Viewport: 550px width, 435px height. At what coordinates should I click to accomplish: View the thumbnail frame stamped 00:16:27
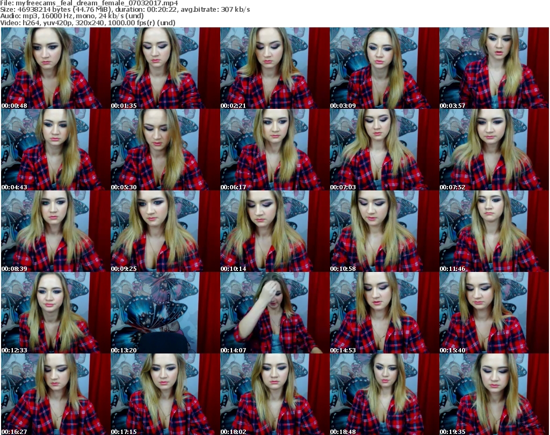pos(55,394)
